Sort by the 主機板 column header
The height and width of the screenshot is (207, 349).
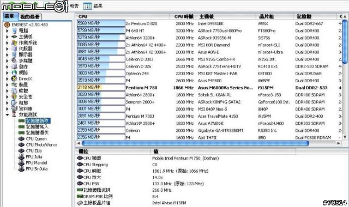[226, 16]
